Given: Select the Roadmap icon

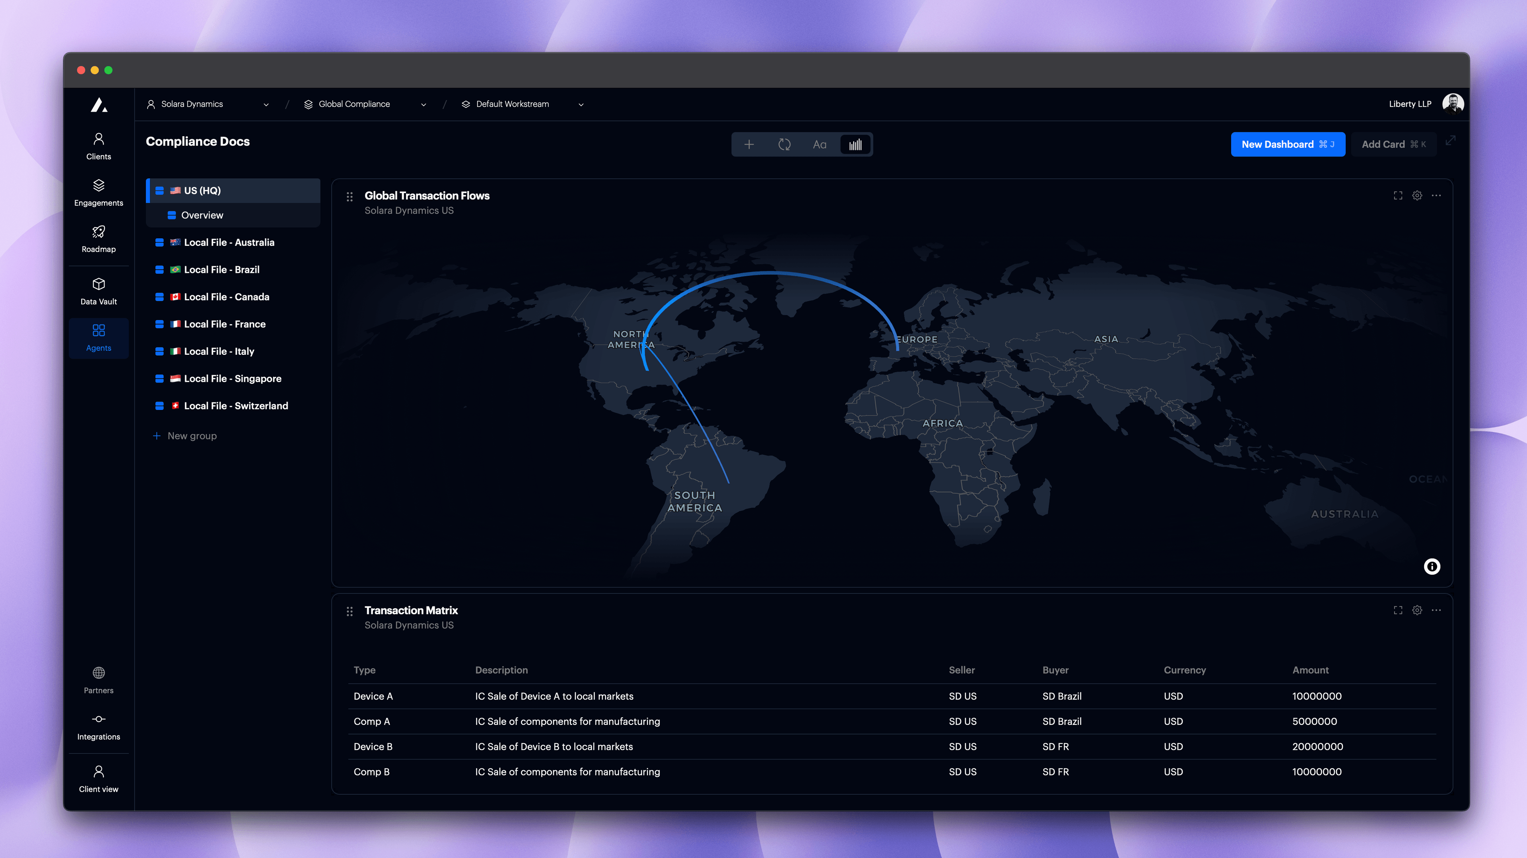Looking at the screenshot, I should (x=98, y=238).
